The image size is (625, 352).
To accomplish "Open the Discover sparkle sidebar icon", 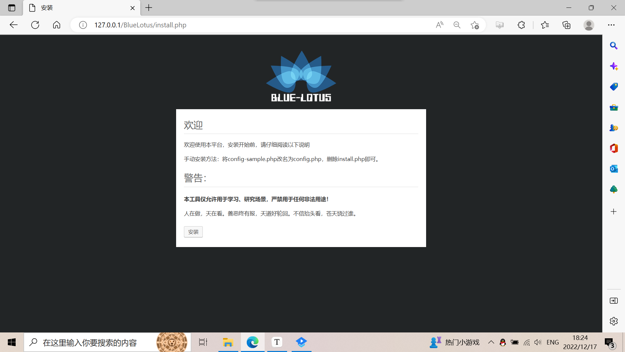I will [x=614, y=66].
